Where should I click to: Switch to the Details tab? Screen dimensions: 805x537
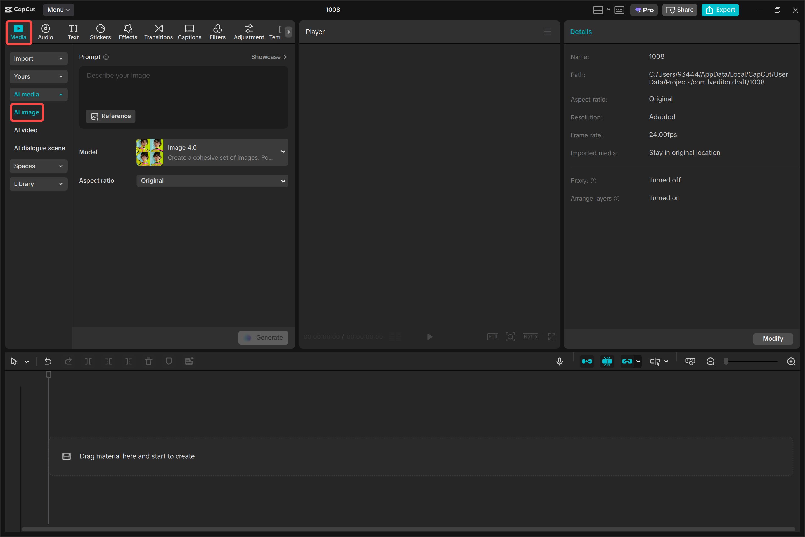pyautogui.click(x=581, y=32)
